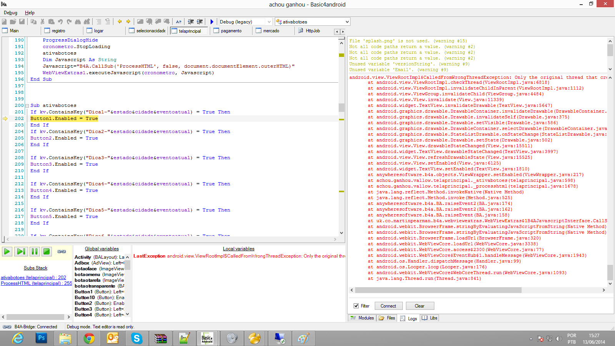Pause the debugger with the pause button
This screenshot has width=615, height=346.
tap(35, 252)
